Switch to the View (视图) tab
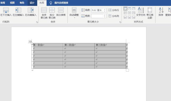The image size is (171, 101). pyautogui.click(x=12, y=3)
